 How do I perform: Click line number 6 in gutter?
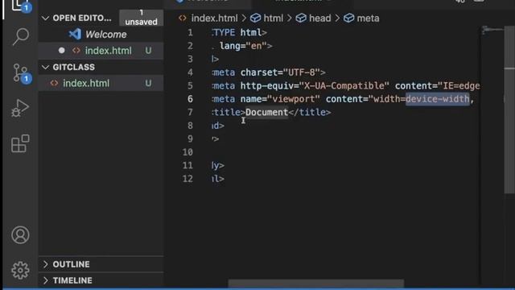click(190, 98)
